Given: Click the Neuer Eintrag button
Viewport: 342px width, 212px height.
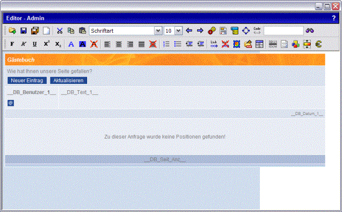Looking at the screenshot, I should click(27, 81).
